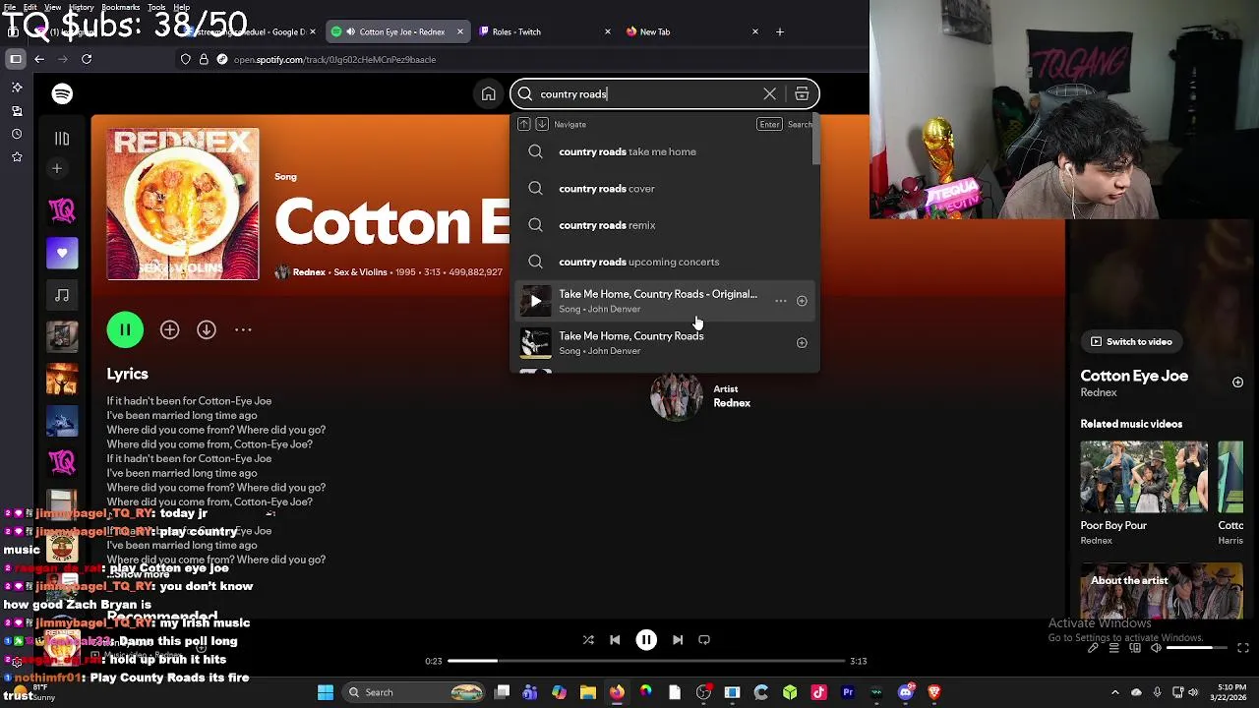The width and height of the screenshot is (1259, 708).
Task: Clear the country roads search field
Action: 769,94
